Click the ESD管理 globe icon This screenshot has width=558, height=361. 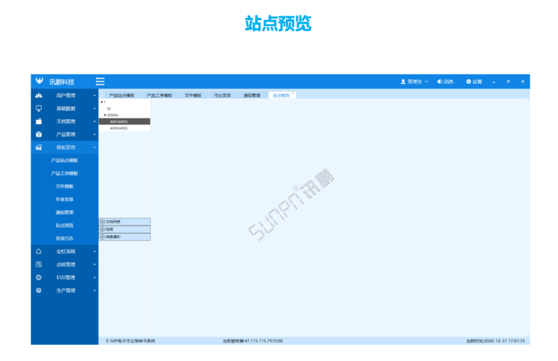pyautogui.click(x=39, y=278)
